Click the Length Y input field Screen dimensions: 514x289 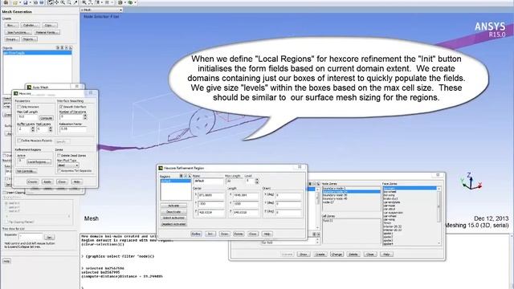click(x=246, y=204)
